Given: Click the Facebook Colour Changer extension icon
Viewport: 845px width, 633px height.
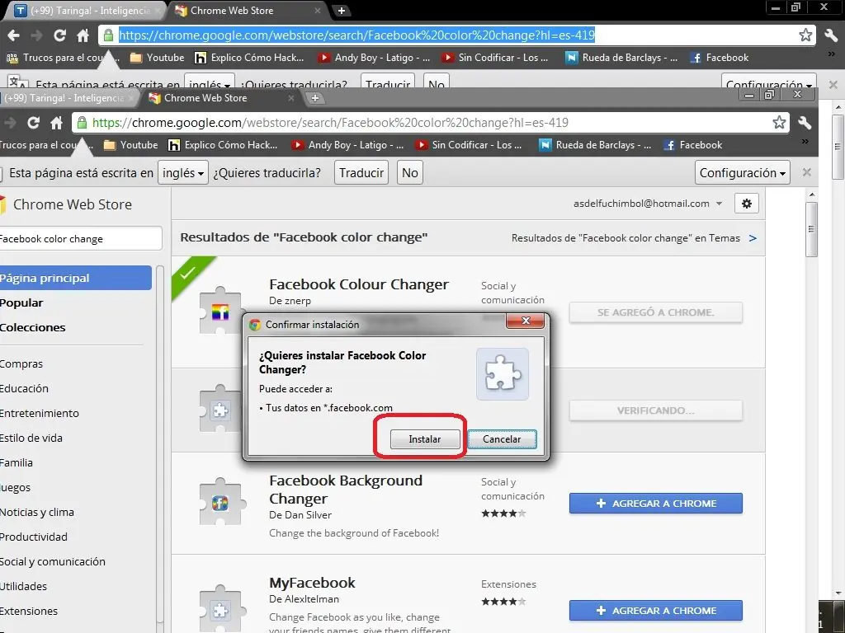Looking at the screenshot, I should (220, 311).
